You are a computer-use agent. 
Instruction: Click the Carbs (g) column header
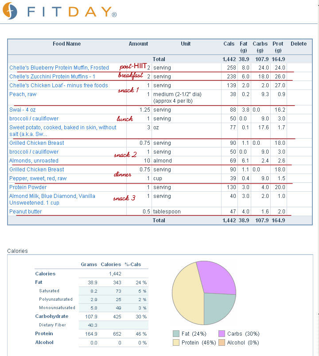click(x=260, y=47)
